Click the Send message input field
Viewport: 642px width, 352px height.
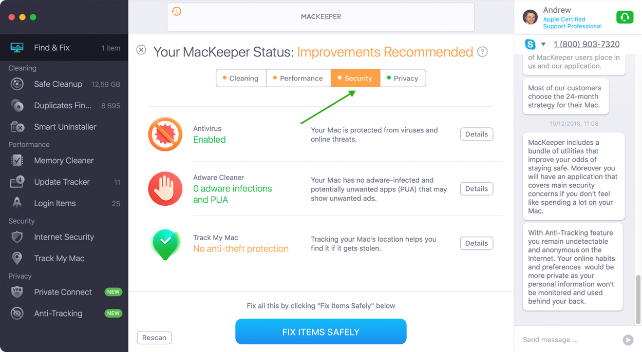coord(570,340)
